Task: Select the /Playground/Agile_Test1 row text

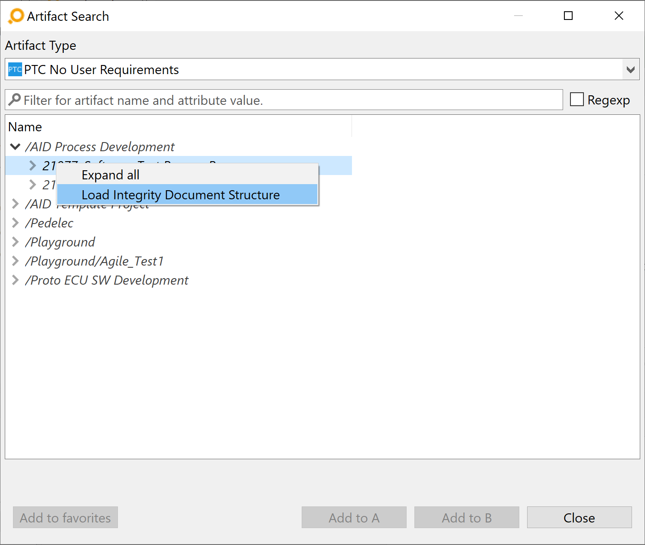Action: click(x=94, y=261)
